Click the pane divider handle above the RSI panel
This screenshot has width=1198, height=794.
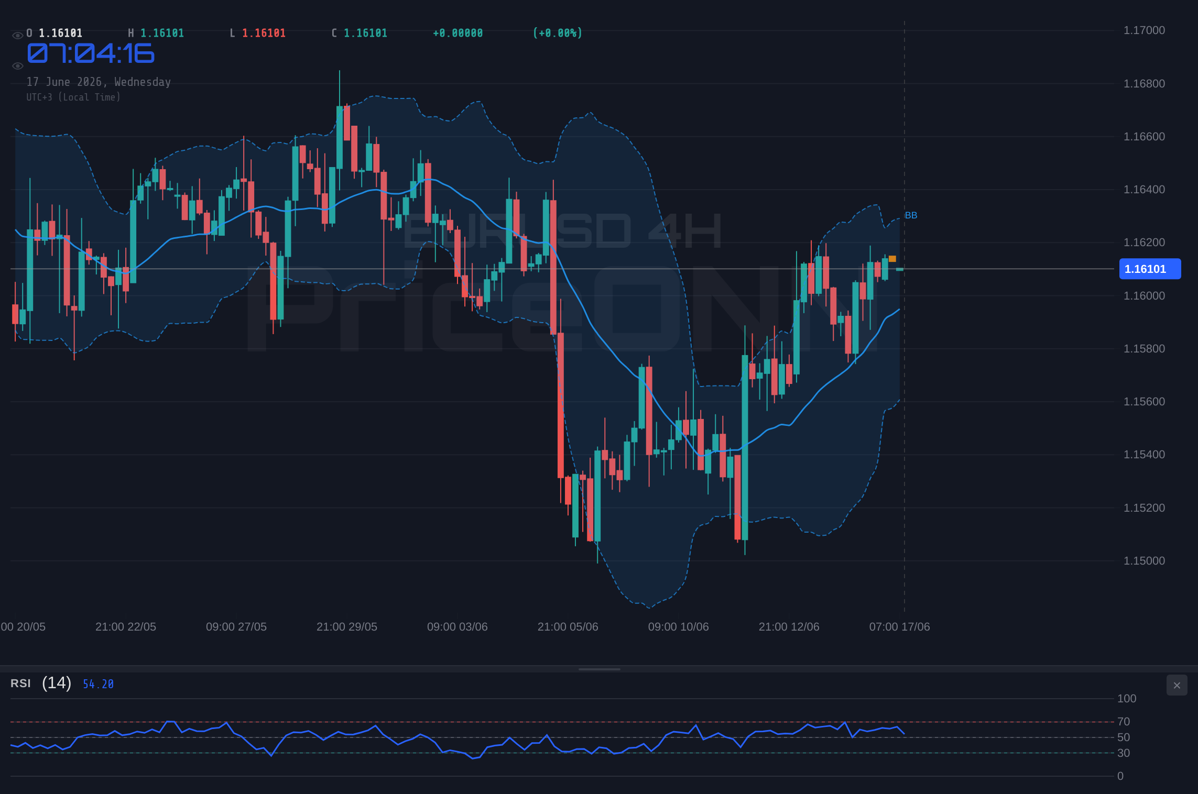(599, 669)
